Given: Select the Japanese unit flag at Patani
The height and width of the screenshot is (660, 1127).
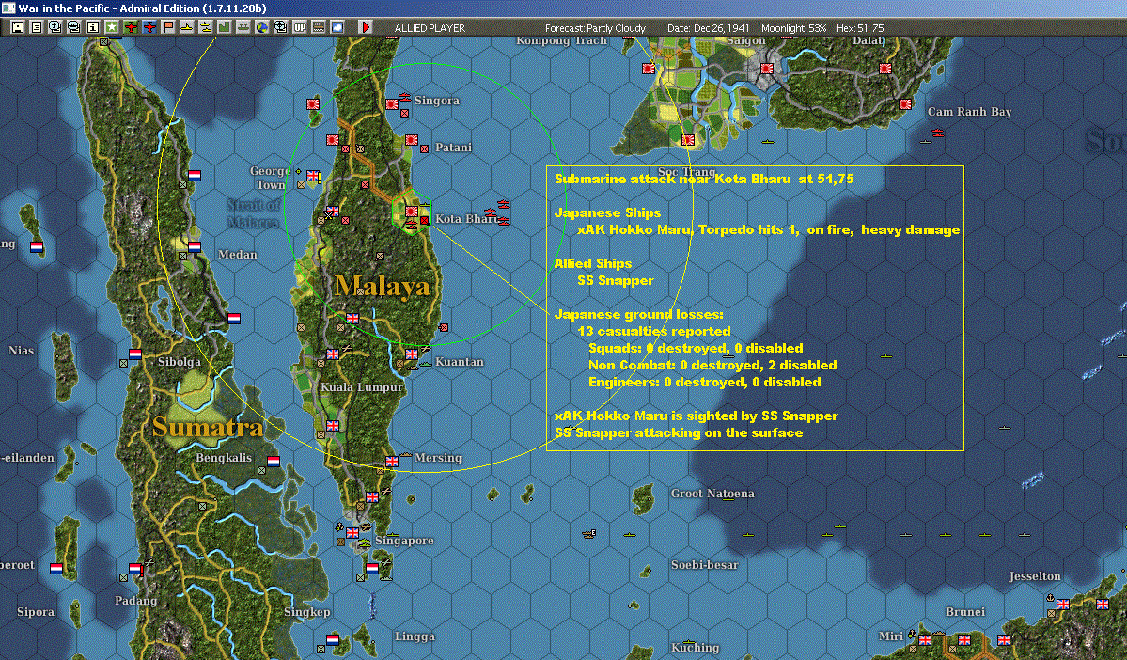Looking at the screenshot, I should point(412,140).
